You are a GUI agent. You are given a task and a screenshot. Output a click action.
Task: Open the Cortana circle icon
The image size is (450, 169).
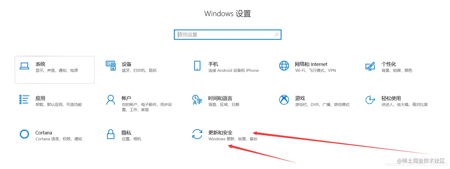pos(24,134)
